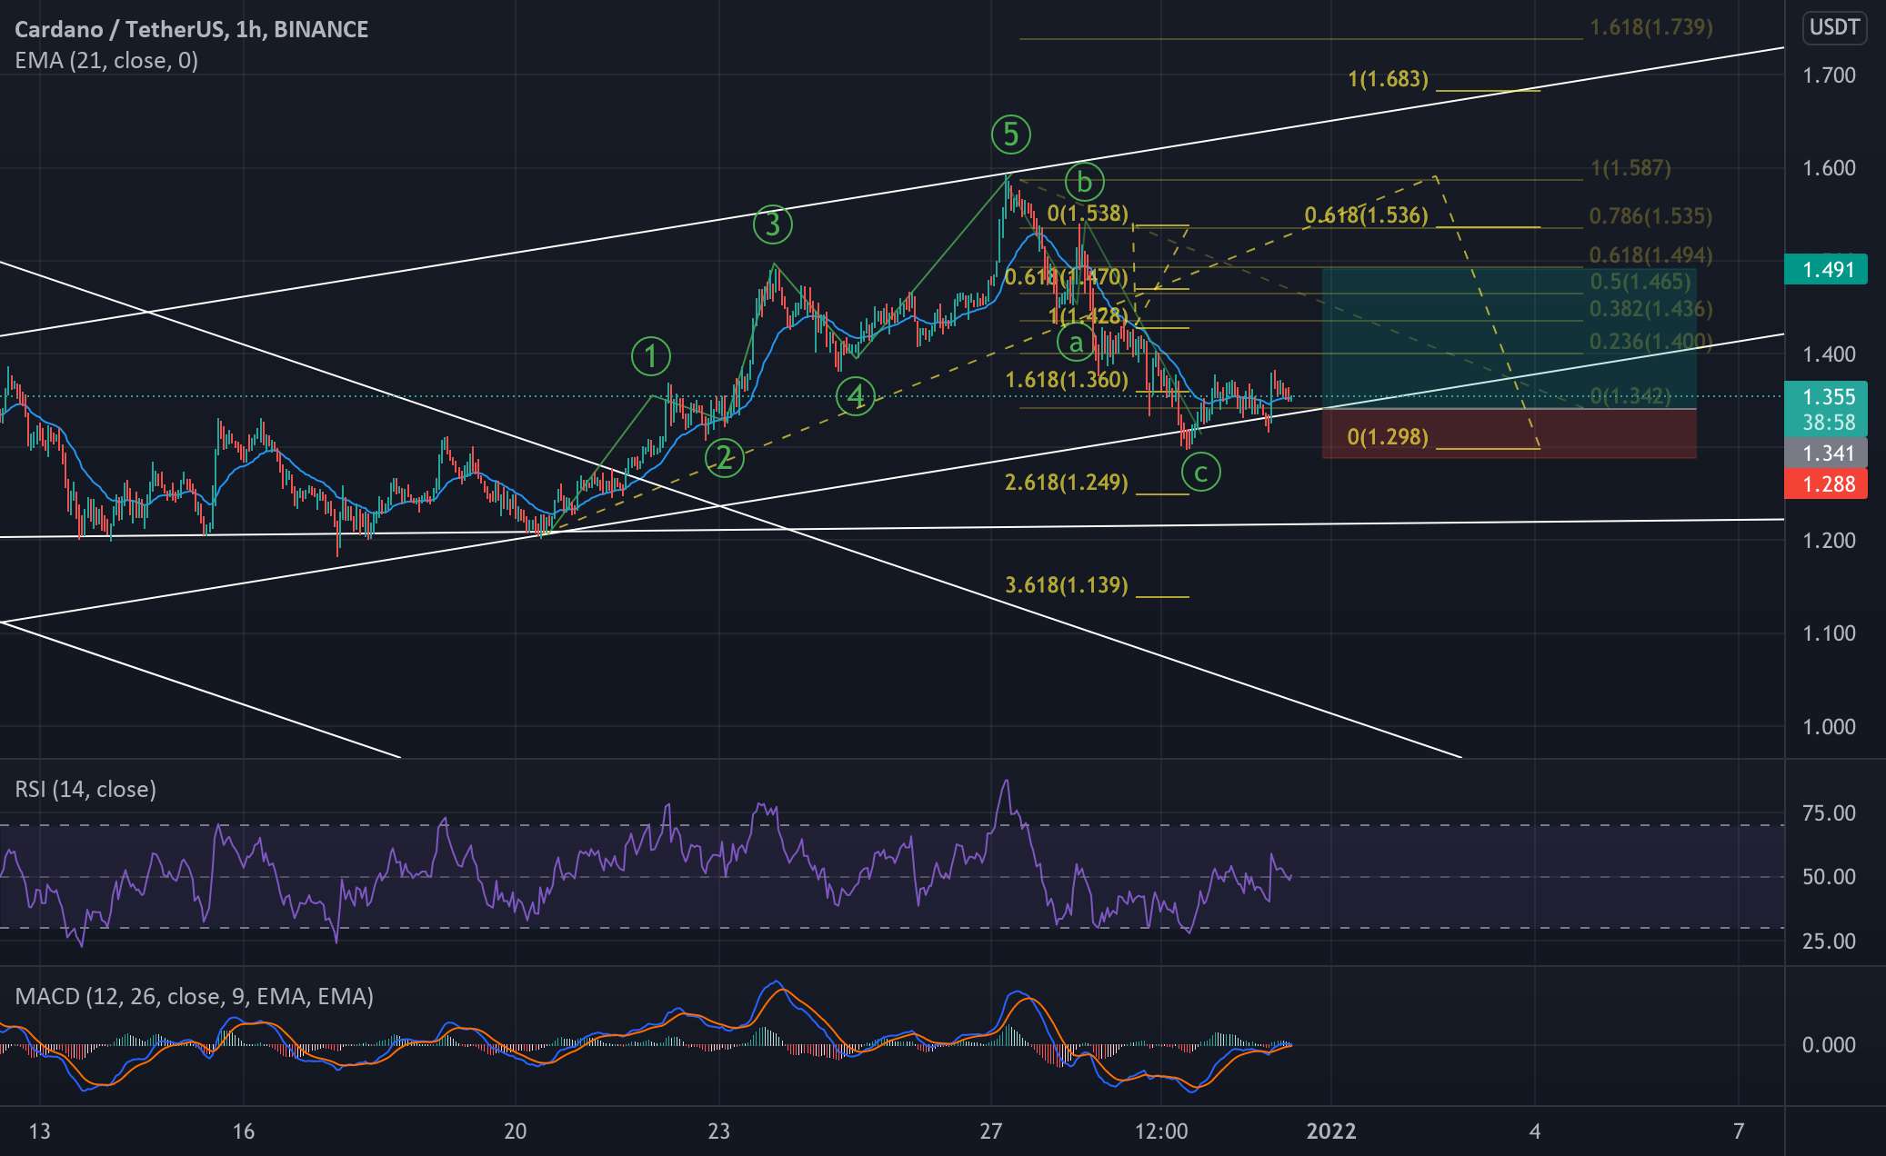Screen dimensions: 1886x1156
Task: Click the red stop-loss zone of the long position
Action: click(x=1509, y=433)
